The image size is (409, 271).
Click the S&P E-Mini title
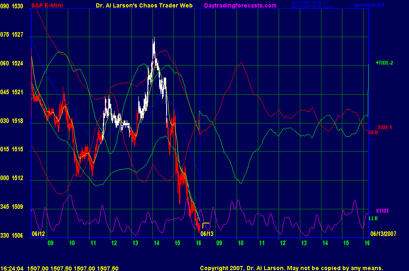[52, 5]
